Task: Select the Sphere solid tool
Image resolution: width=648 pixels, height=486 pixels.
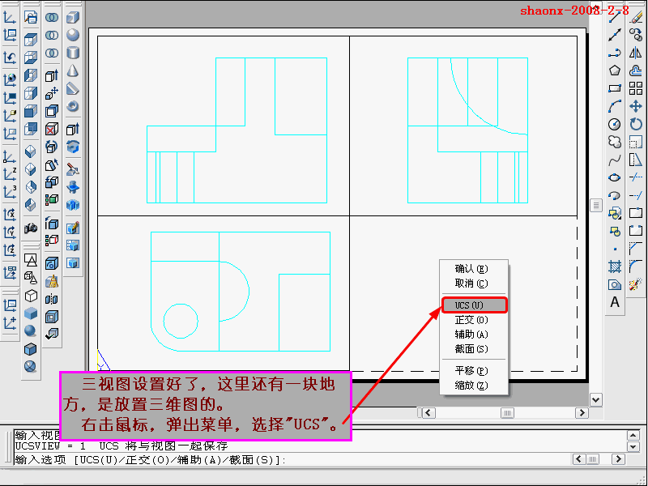Action: pyautogui.click(x=73, y=35)
